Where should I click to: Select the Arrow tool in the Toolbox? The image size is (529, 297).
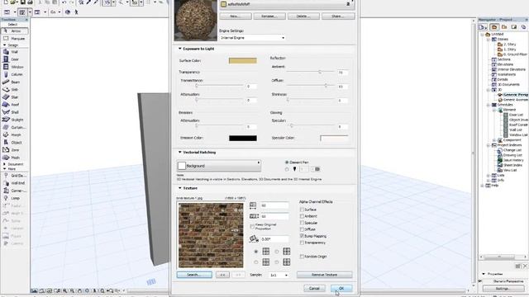(15, 31)
